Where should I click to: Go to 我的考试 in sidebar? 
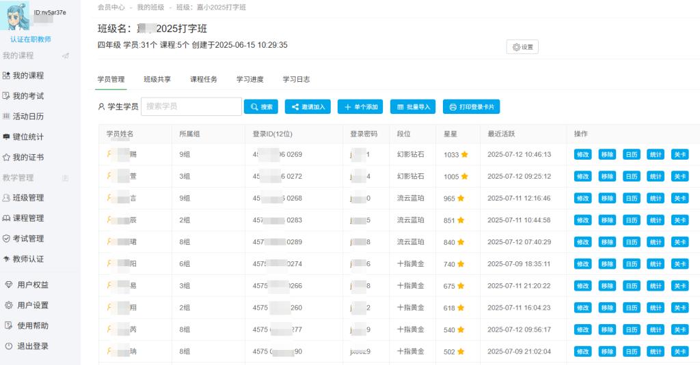coord(27,96)
